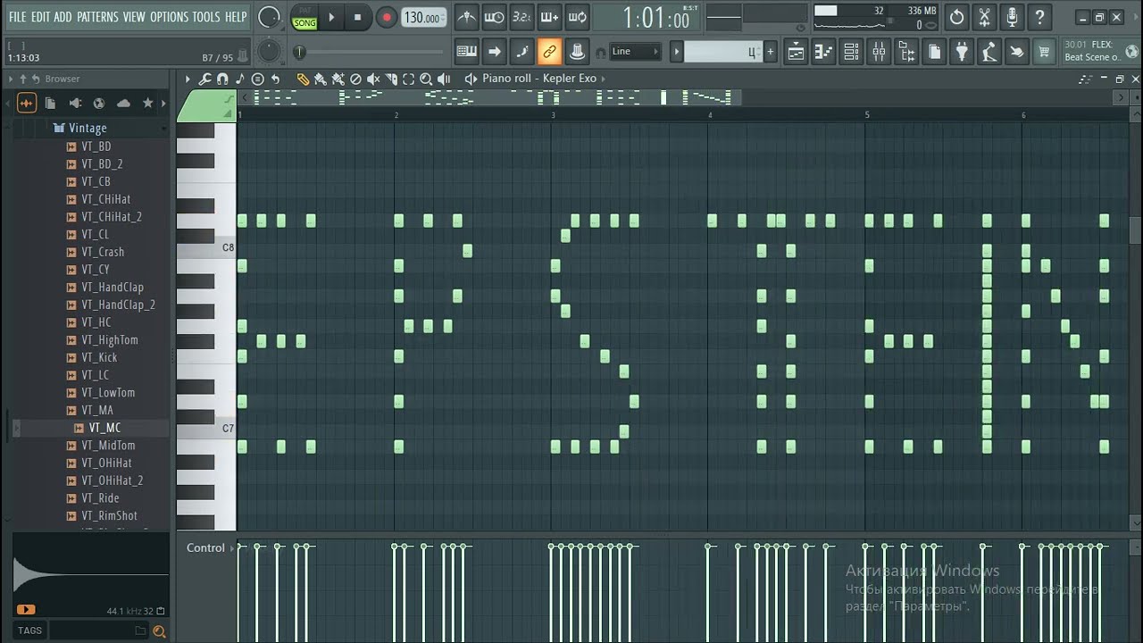Viewport: 1143px width, 643px height.
Task: Open the Stamp note icon menu
Action: (239, 79)
